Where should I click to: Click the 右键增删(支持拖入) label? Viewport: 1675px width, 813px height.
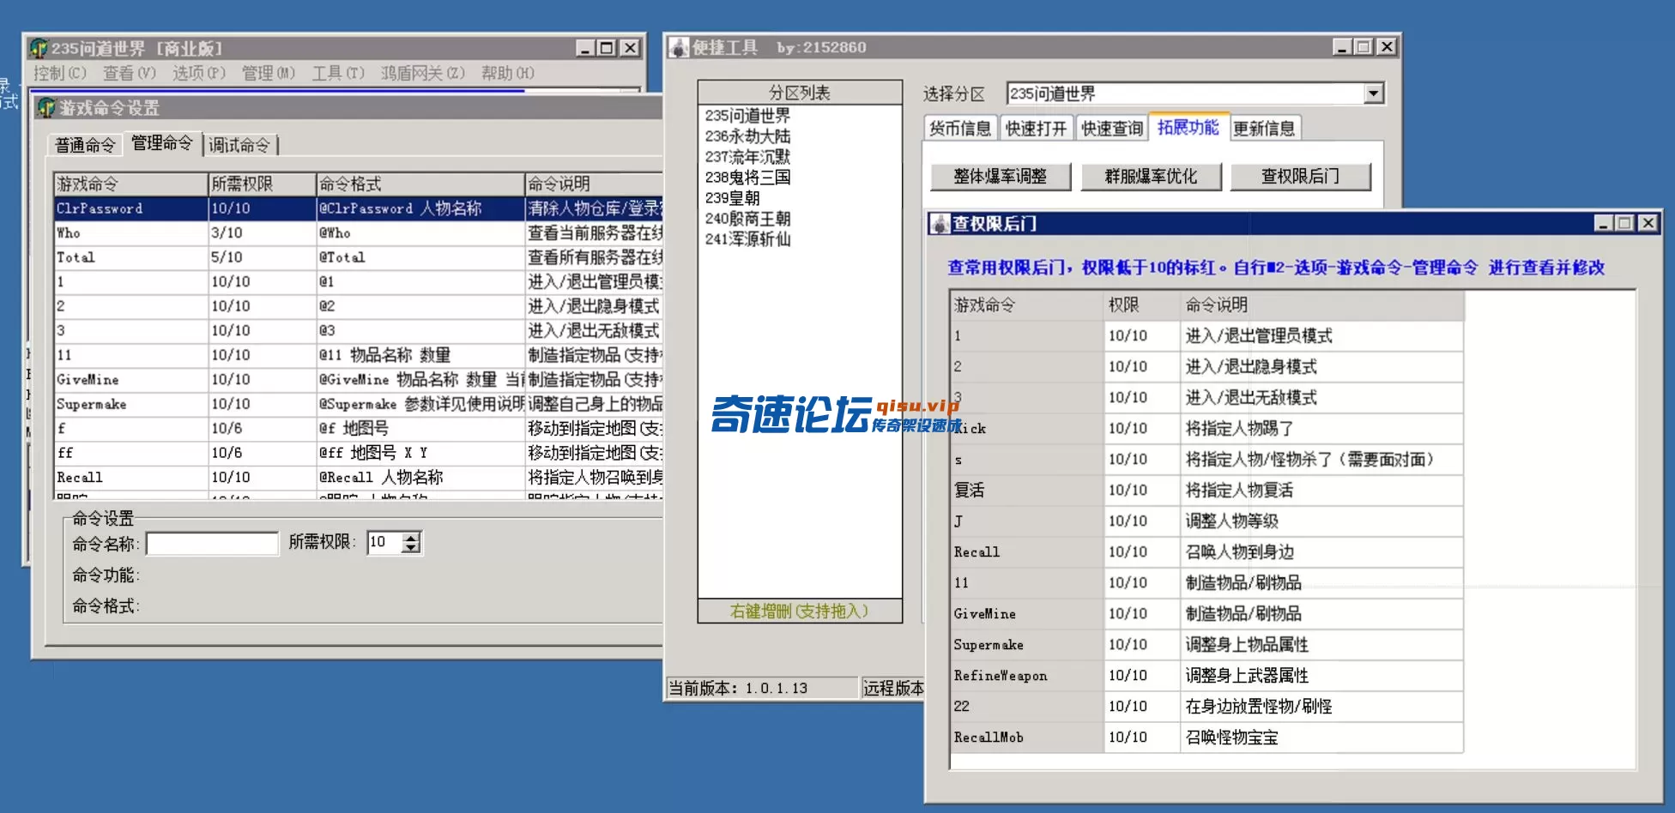pyautogui.click(x=800, y=611)
